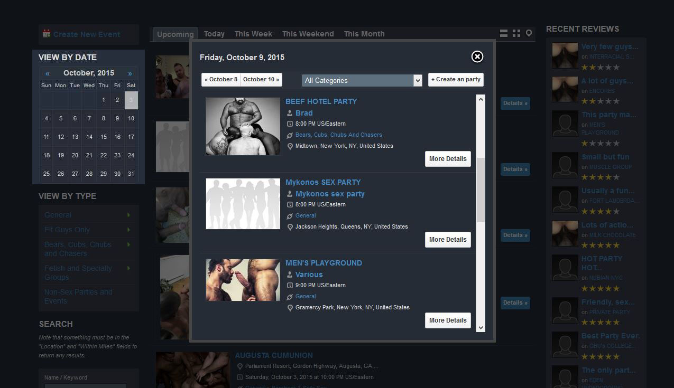Screen dimensions: 674x388
Task: Click the map pin view icon
Action: (x=529, y=34)
